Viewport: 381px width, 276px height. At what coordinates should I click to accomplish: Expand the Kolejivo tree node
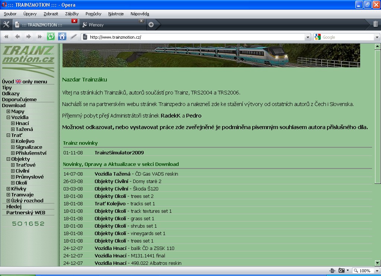(13, 141)
